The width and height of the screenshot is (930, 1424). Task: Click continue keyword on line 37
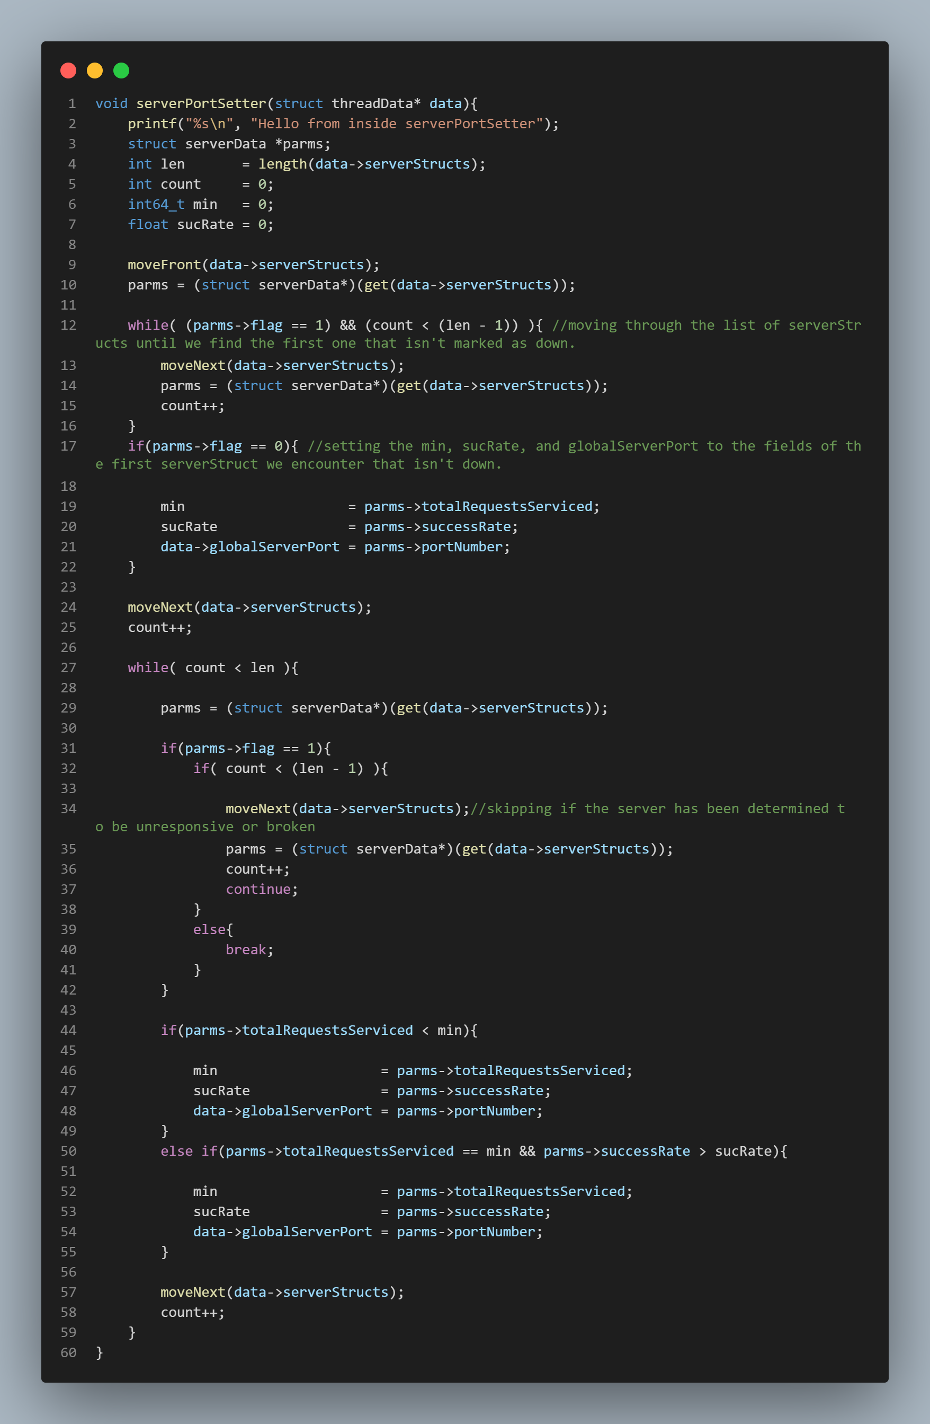(258, 890)
